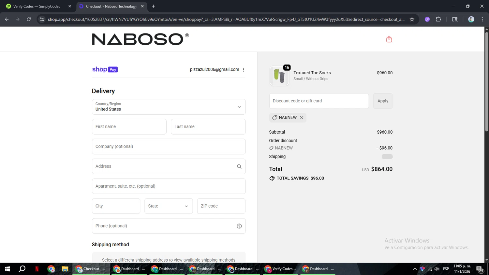Viewport: 489px width, 275px height.
Task: Click the NABOSO logo
Action: (141, 39)
